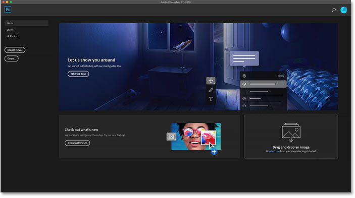Toggle the eye icon on the bottom layer
The height and width of the screenshot is (198, 355).
coord(244,106)
